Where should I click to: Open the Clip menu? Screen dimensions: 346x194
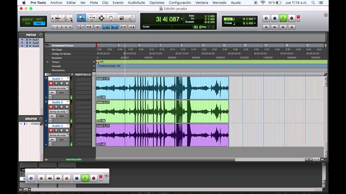(x=105, y=3)
